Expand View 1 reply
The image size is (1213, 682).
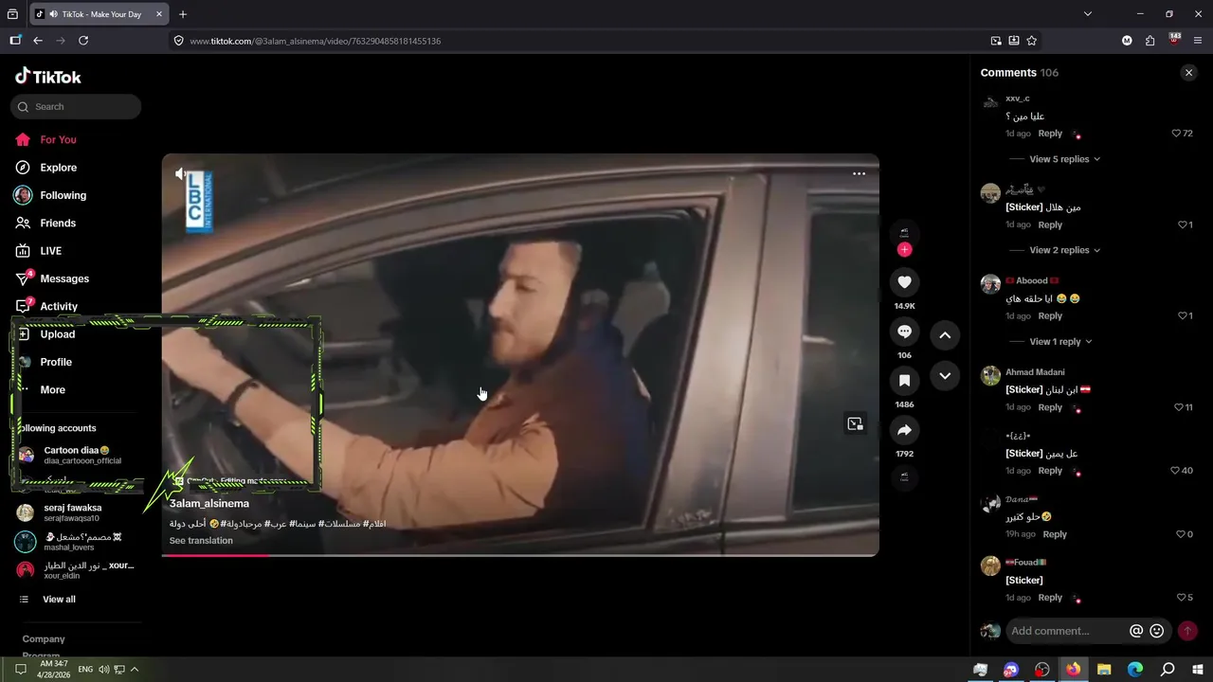click(x=1061, y=341)
